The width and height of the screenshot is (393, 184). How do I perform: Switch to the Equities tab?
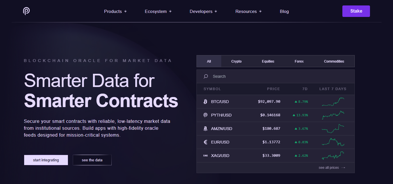(268, 61)
